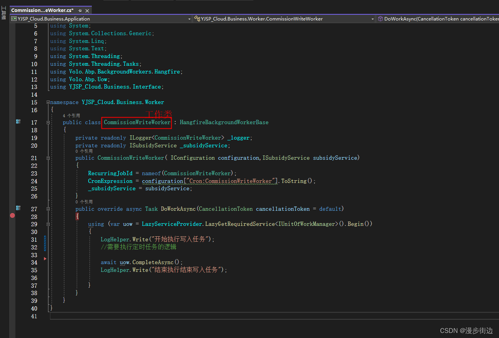
Task: Collapse the constructor block at line 21
Action: (47, 157)
